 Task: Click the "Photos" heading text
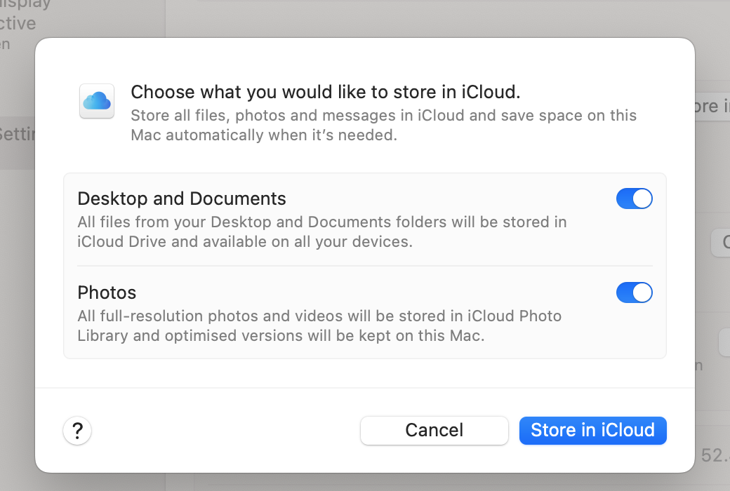click(107, 292)
